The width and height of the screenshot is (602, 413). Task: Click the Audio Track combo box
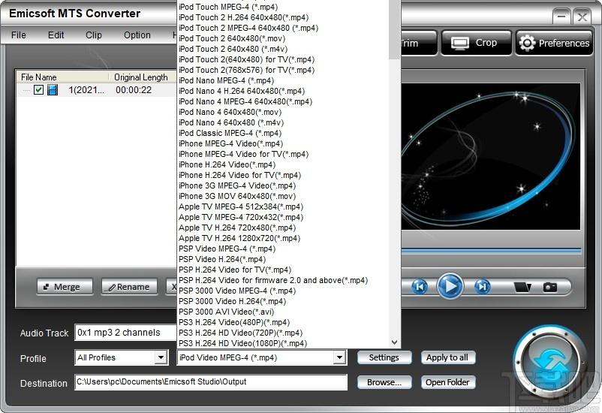[x=125, y=333]
